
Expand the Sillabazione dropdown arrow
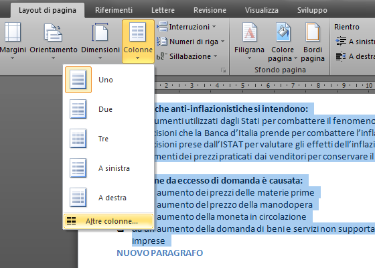(x=215, y=56)
